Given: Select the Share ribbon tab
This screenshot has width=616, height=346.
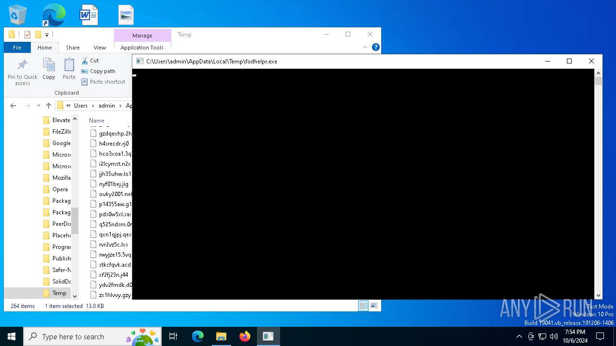Looking at the screenshot, I should (x=73, y=48).
